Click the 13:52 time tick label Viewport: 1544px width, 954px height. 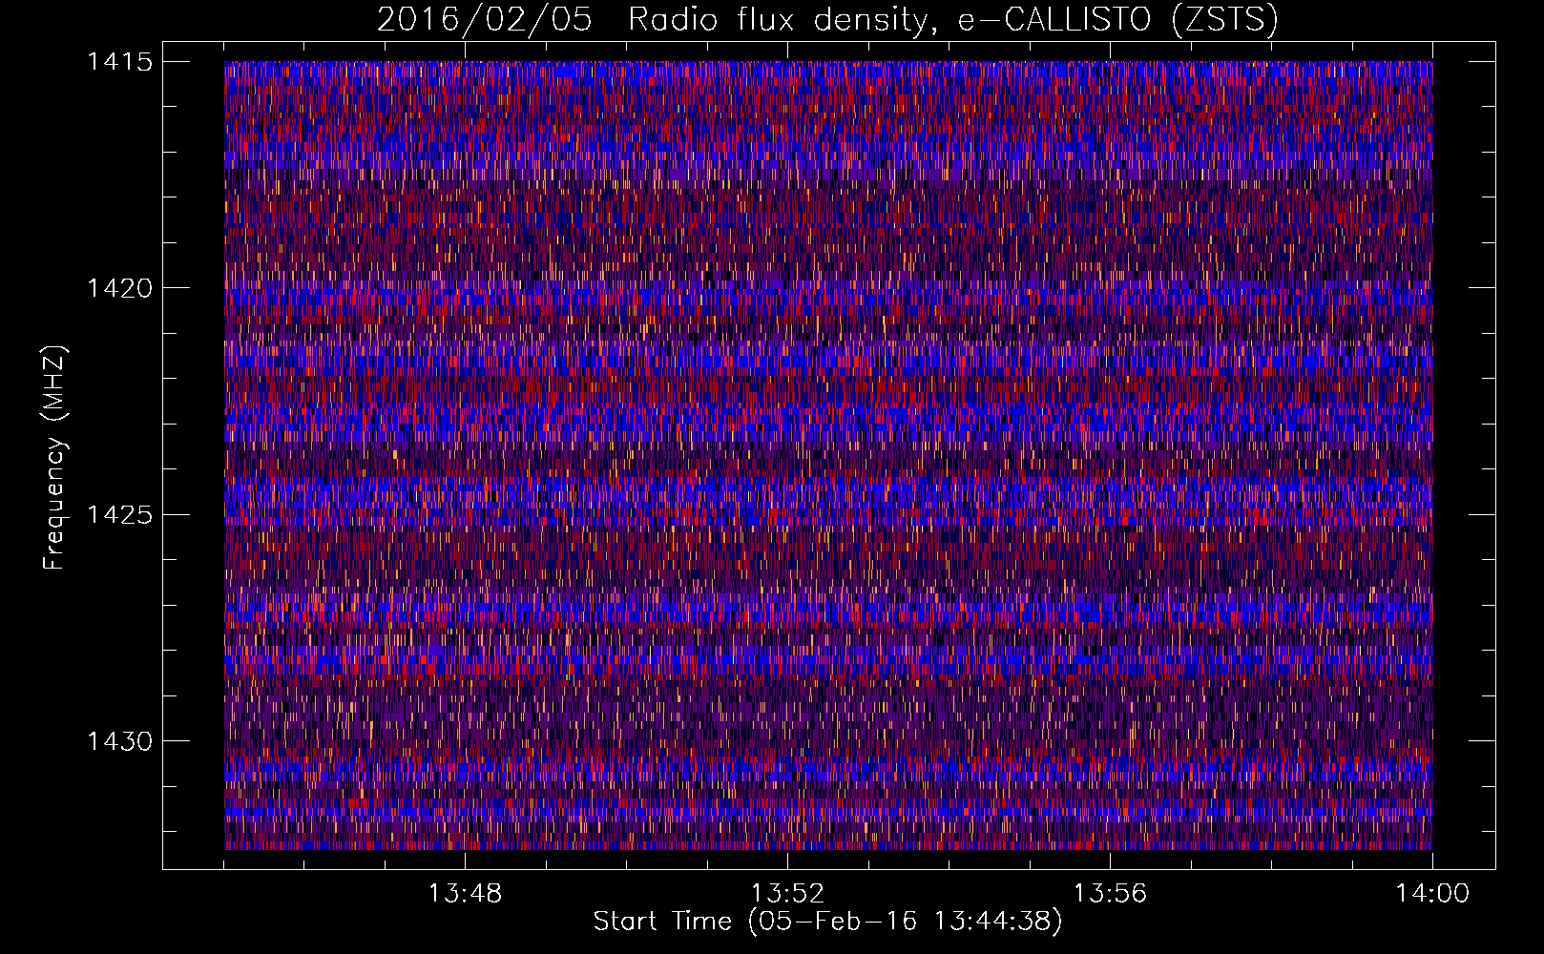click(787, 894)
